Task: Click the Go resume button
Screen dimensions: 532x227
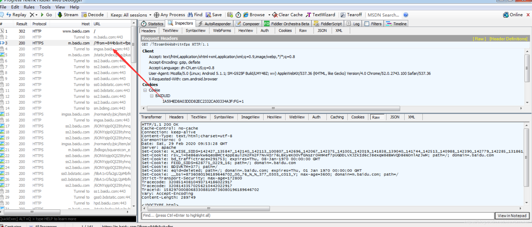Action: [46, 15]
